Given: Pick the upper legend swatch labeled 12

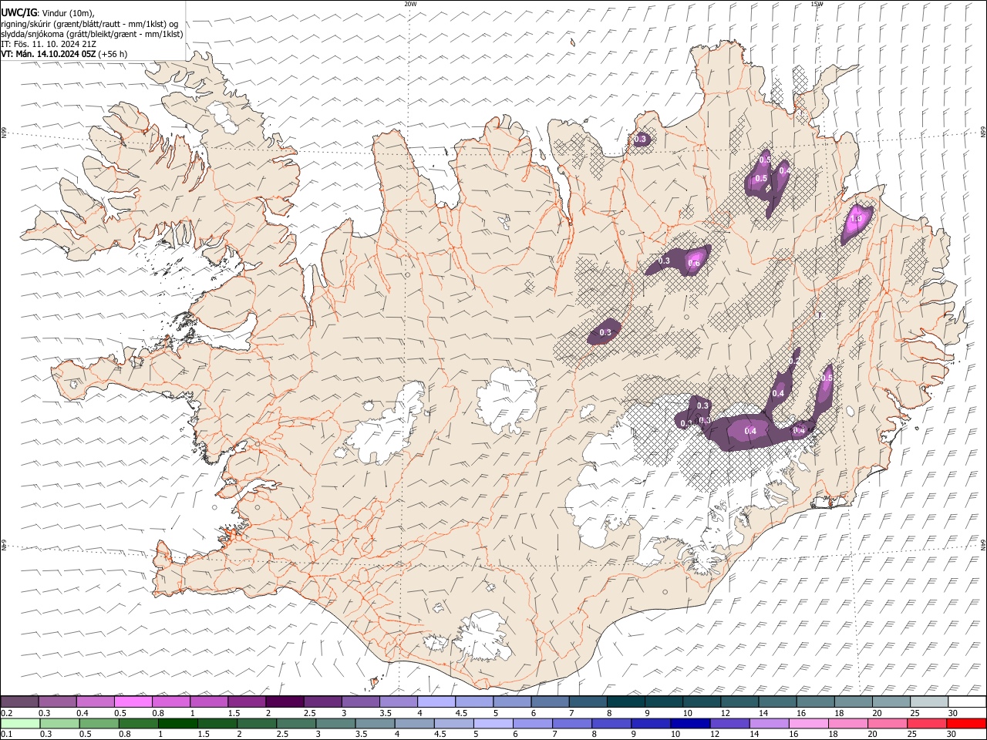Looking at the screenshot, I should pos(739,701).
